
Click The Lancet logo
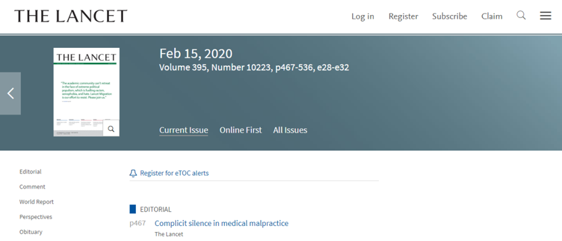point(71,16)
